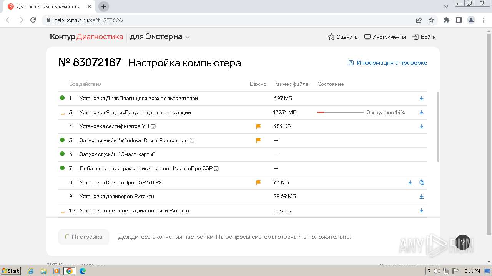Open the Контур Диагностика logo link

[x=86, y=37]
